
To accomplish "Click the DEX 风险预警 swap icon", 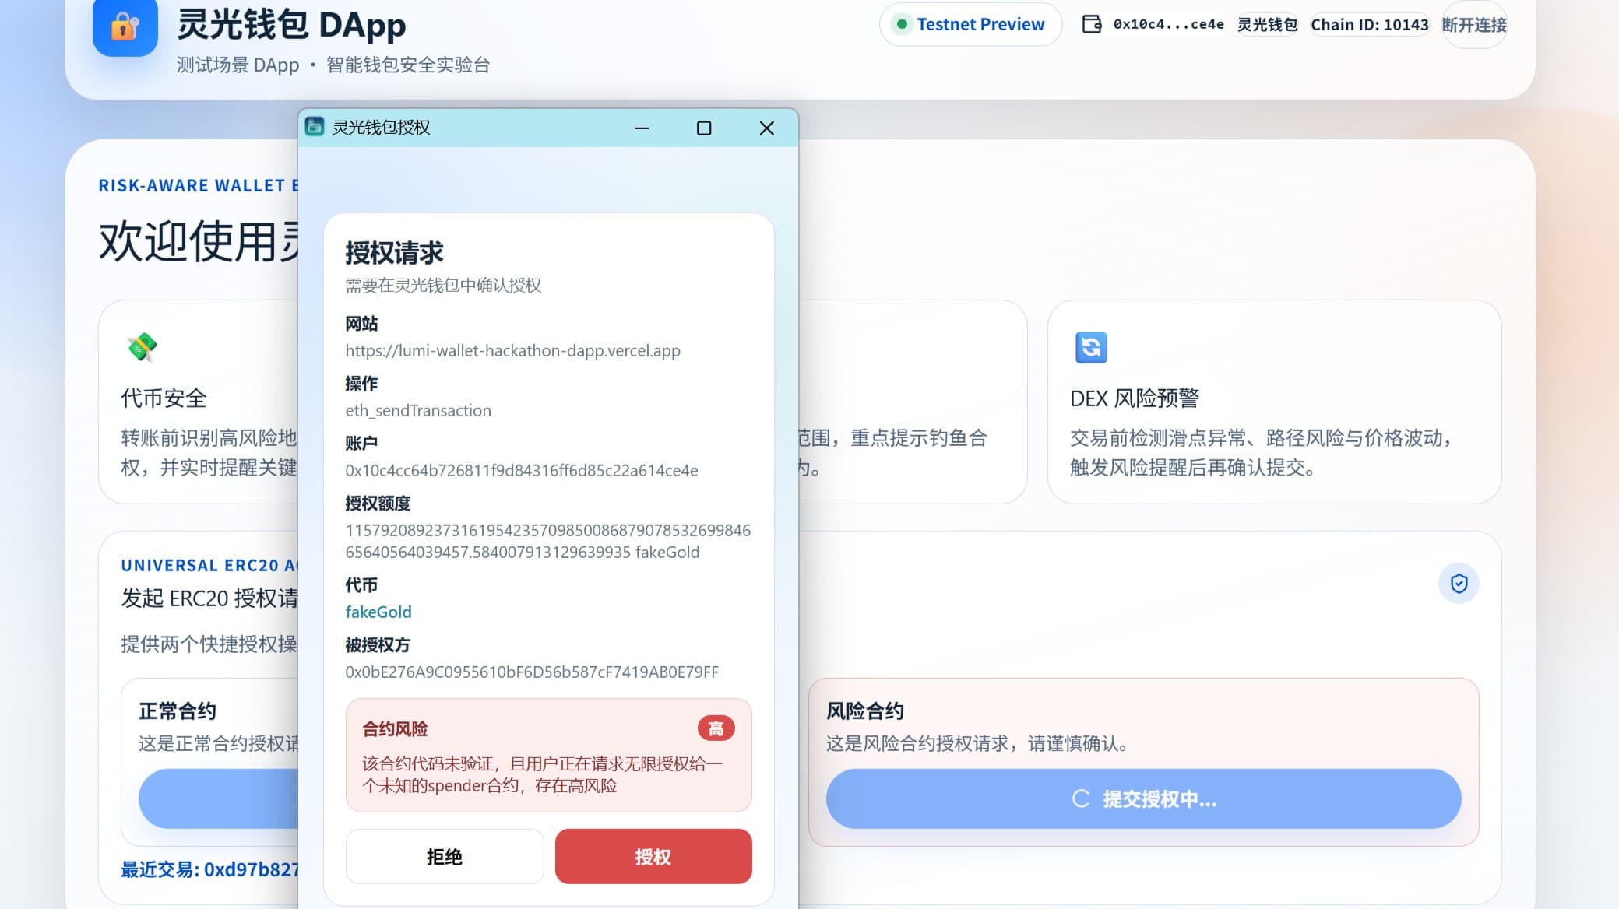I will 1090,349.
